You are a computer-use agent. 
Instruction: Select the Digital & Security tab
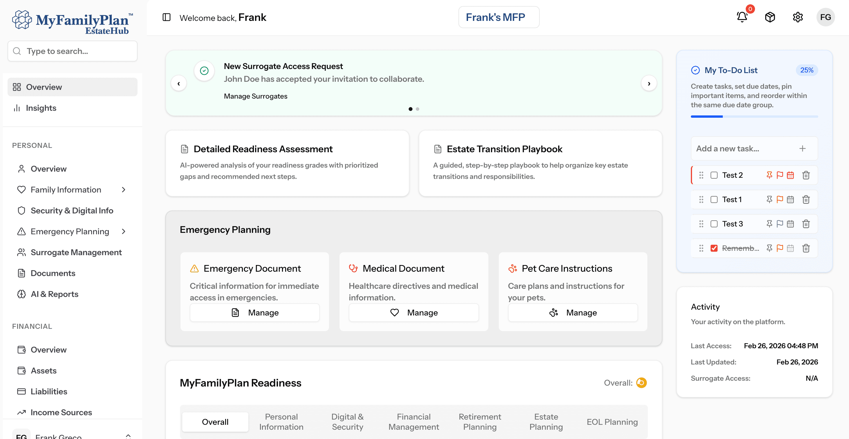point(347,422)
